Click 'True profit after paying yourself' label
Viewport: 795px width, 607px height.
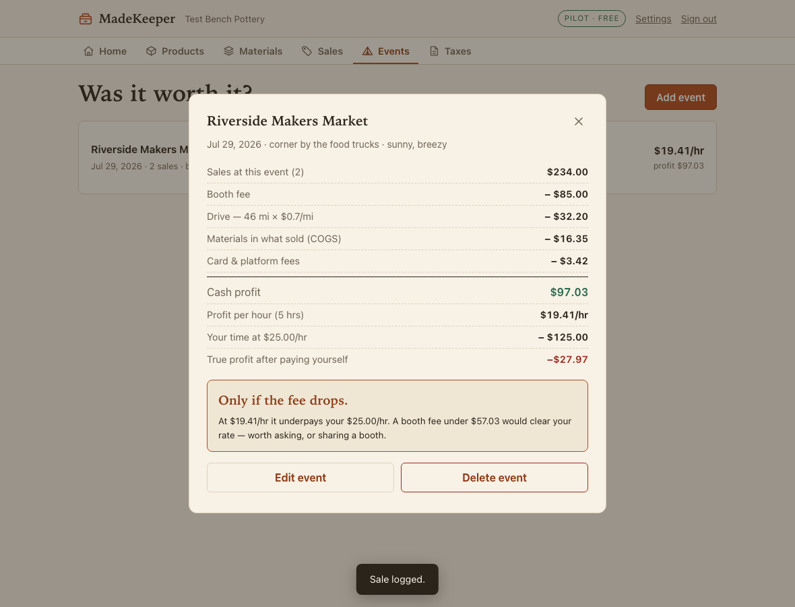point(278,360)
